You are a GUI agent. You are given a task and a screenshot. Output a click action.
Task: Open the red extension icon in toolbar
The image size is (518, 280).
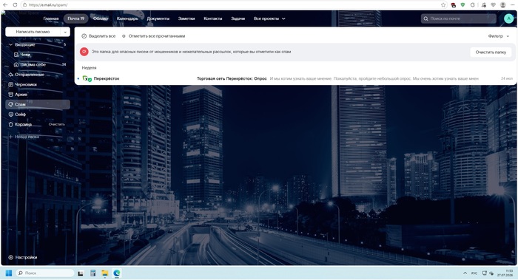tap(453, 5)
